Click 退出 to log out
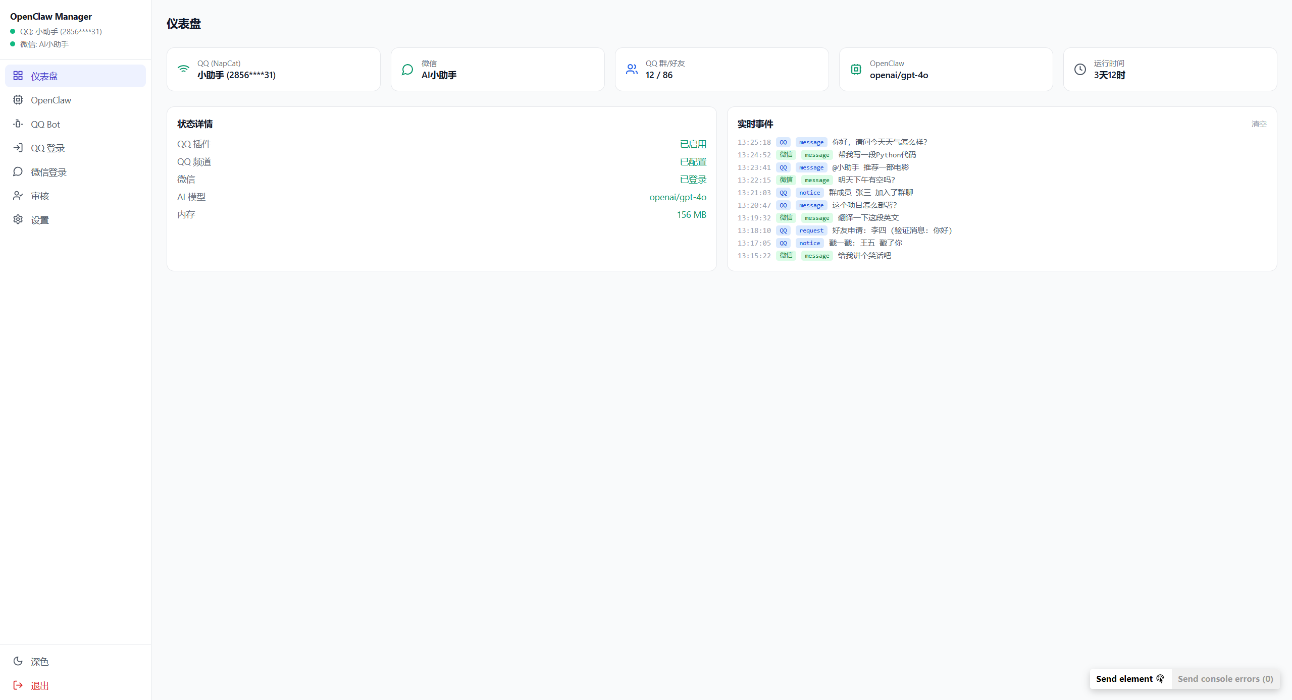This screenshot has width=1292, height=700. click(75, 685)
